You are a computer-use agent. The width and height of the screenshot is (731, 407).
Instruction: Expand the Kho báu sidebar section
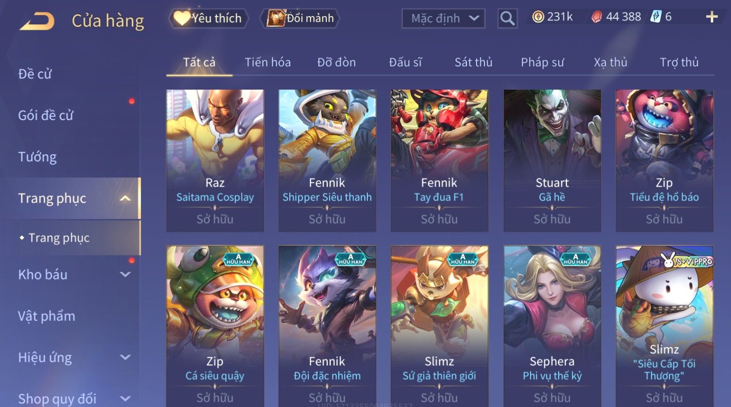pyautogui.click(x=125, y=275)
